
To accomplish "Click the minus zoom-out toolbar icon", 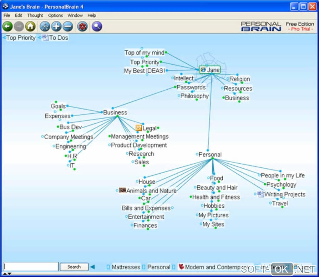I will (x=68, y=27).
